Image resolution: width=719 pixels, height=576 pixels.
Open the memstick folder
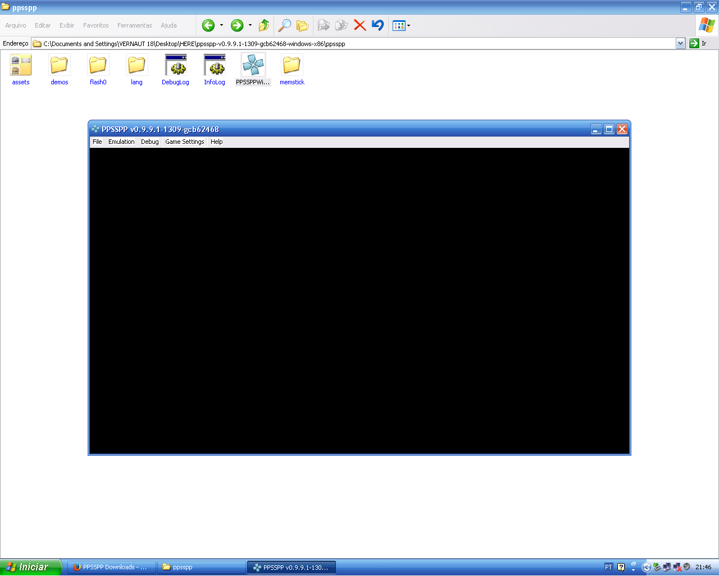pos(292,66)
